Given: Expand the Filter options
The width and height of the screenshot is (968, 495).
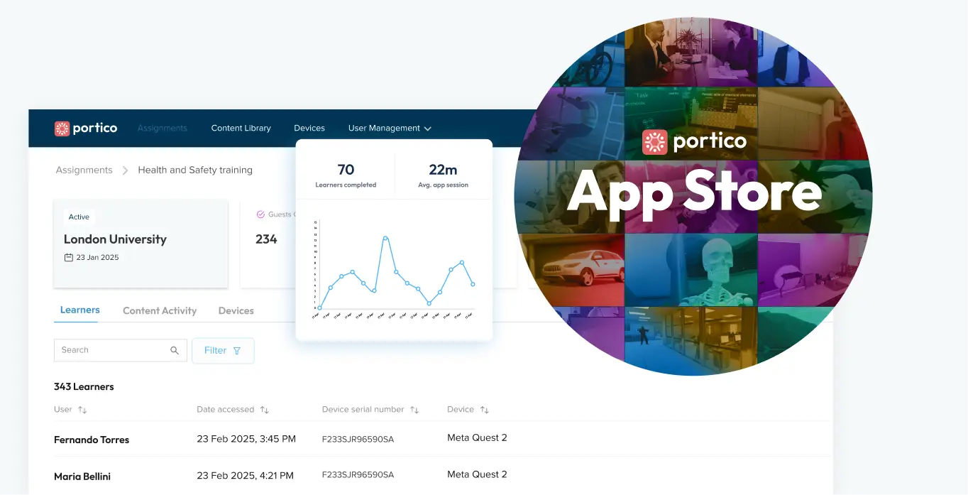Looking at the screenshot, I should point(223,350).
